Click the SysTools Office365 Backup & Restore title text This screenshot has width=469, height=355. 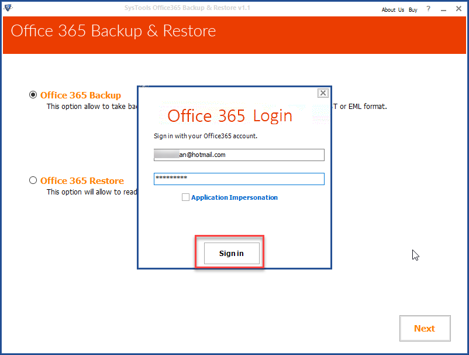186,8
